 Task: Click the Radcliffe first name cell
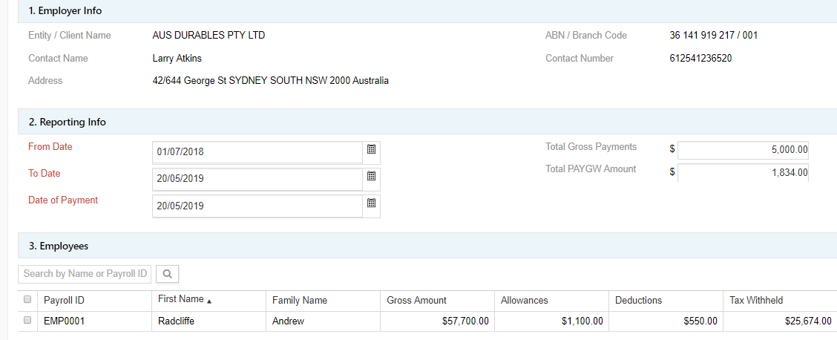[x=178, y=321]
